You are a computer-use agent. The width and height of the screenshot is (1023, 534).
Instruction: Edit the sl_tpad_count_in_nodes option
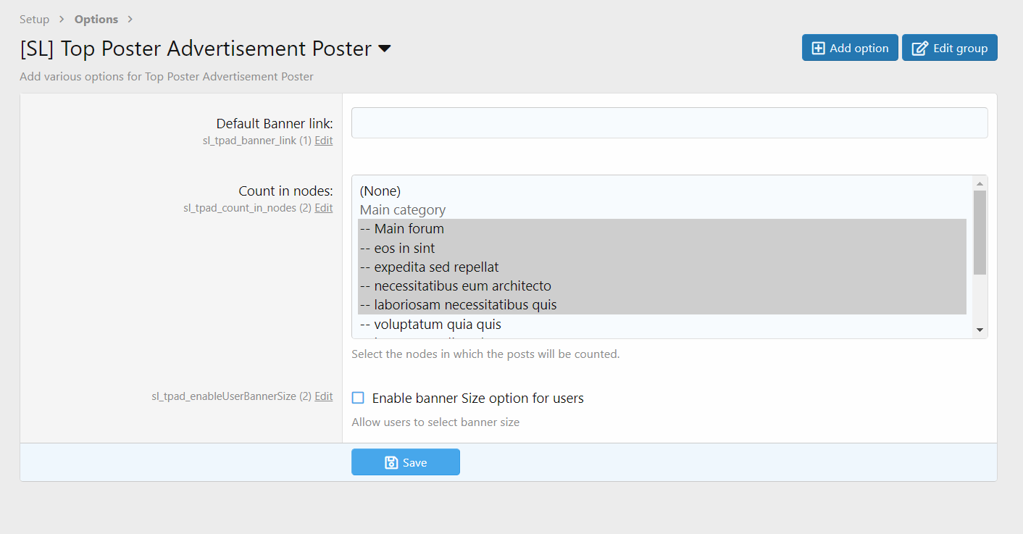click(x=323, y=208)
